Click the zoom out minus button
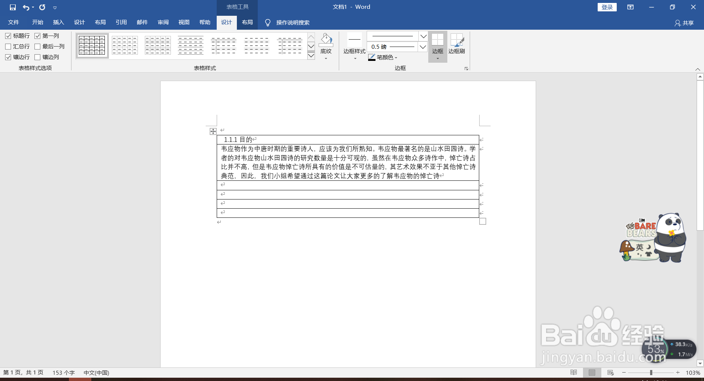The image size is (704, 381). point(624,373)
